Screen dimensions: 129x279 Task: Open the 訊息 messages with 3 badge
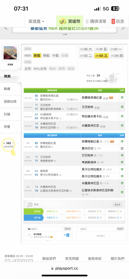click(x=118, y=21)
